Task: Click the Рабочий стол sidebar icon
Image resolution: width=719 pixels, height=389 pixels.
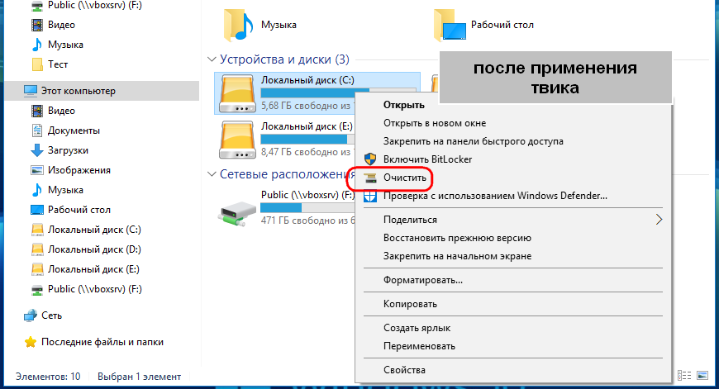Action: tap(36, 210)
